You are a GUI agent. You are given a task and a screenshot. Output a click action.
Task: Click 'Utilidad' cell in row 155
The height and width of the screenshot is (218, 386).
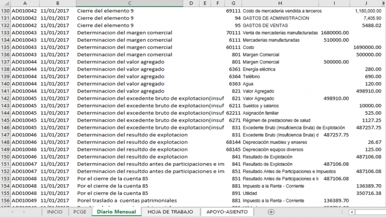(250, 193)
